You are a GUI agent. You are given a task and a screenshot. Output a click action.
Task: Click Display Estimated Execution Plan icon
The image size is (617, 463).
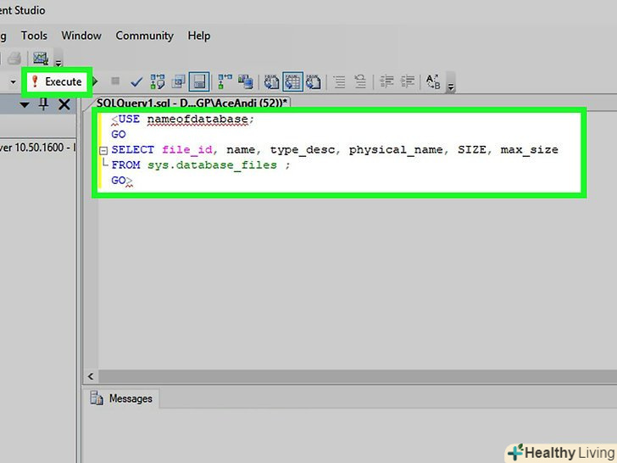point(158,81)
